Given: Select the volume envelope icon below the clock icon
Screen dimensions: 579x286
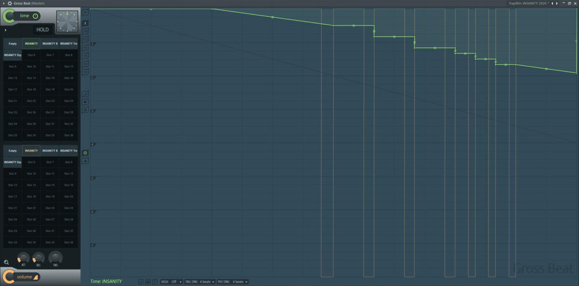Looking at the screenshot, I should tap(85, 161).
